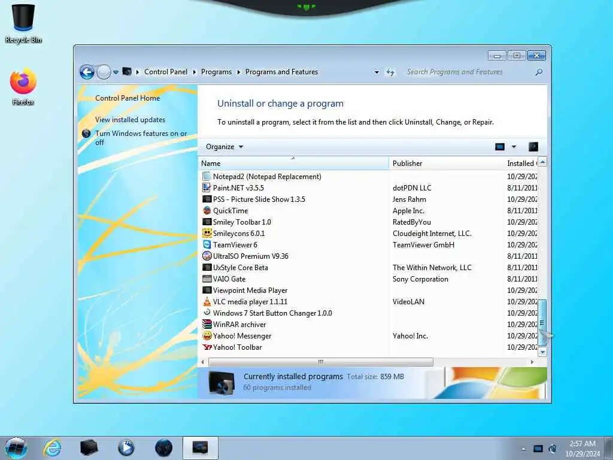
Task: Click the VAIO Gate icon
Action: click(x=207, y=279)
